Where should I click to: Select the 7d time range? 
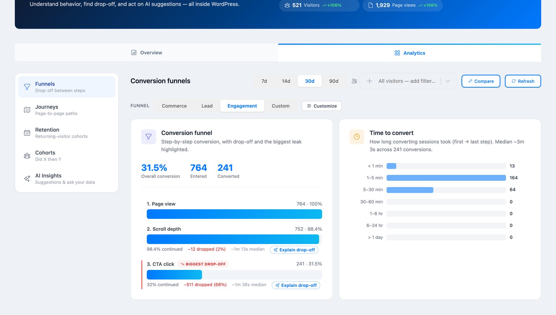coord(264,81)
